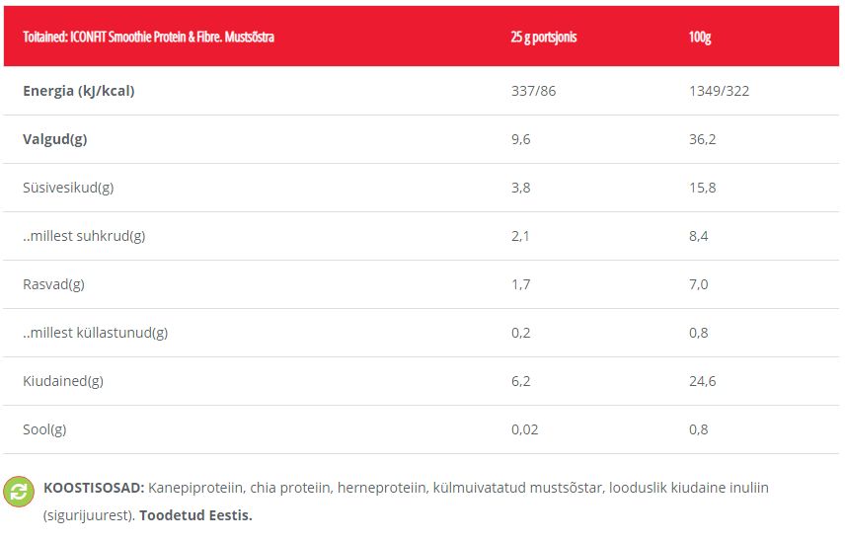Click the energy value 337/86

(x=533, y=91)
